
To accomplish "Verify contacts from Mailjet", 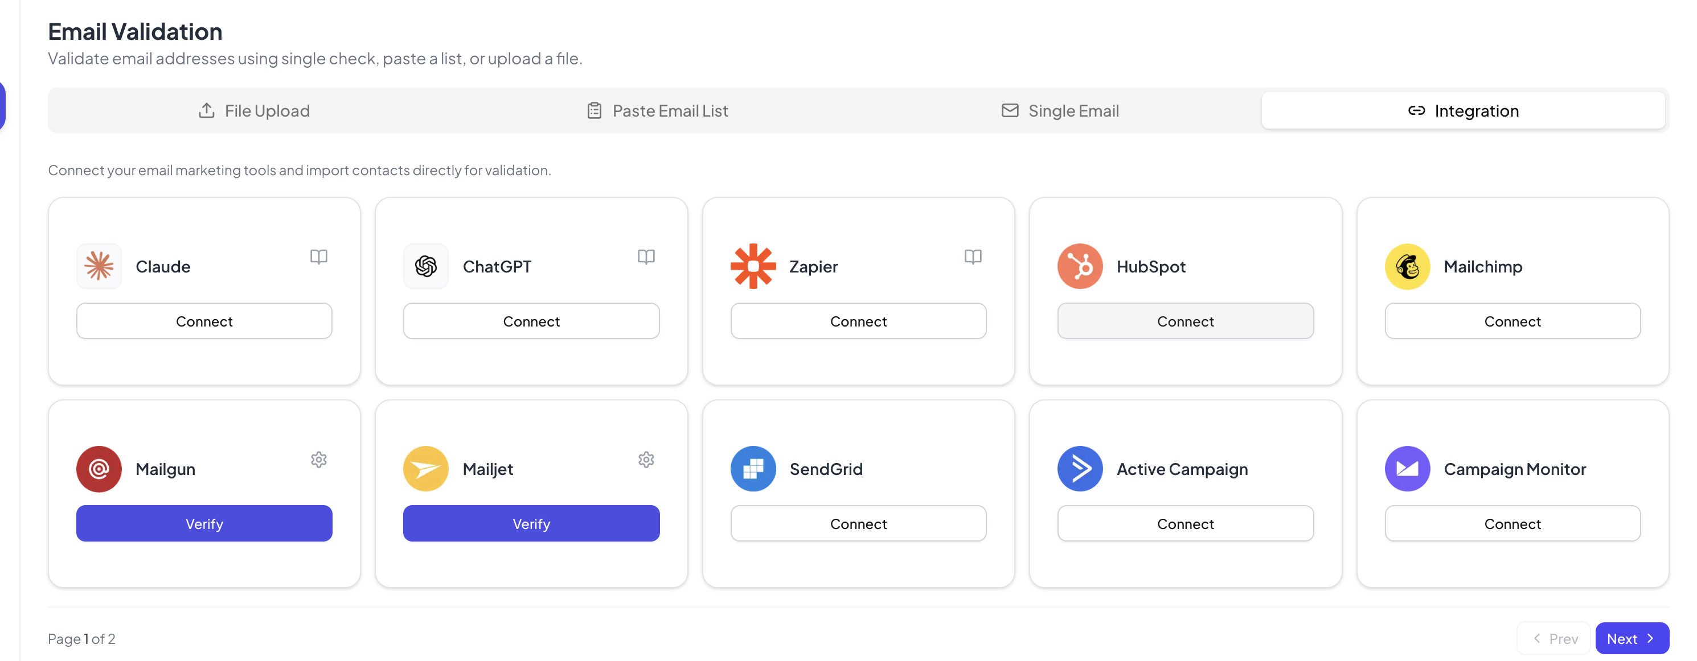I will pos(531,523).
